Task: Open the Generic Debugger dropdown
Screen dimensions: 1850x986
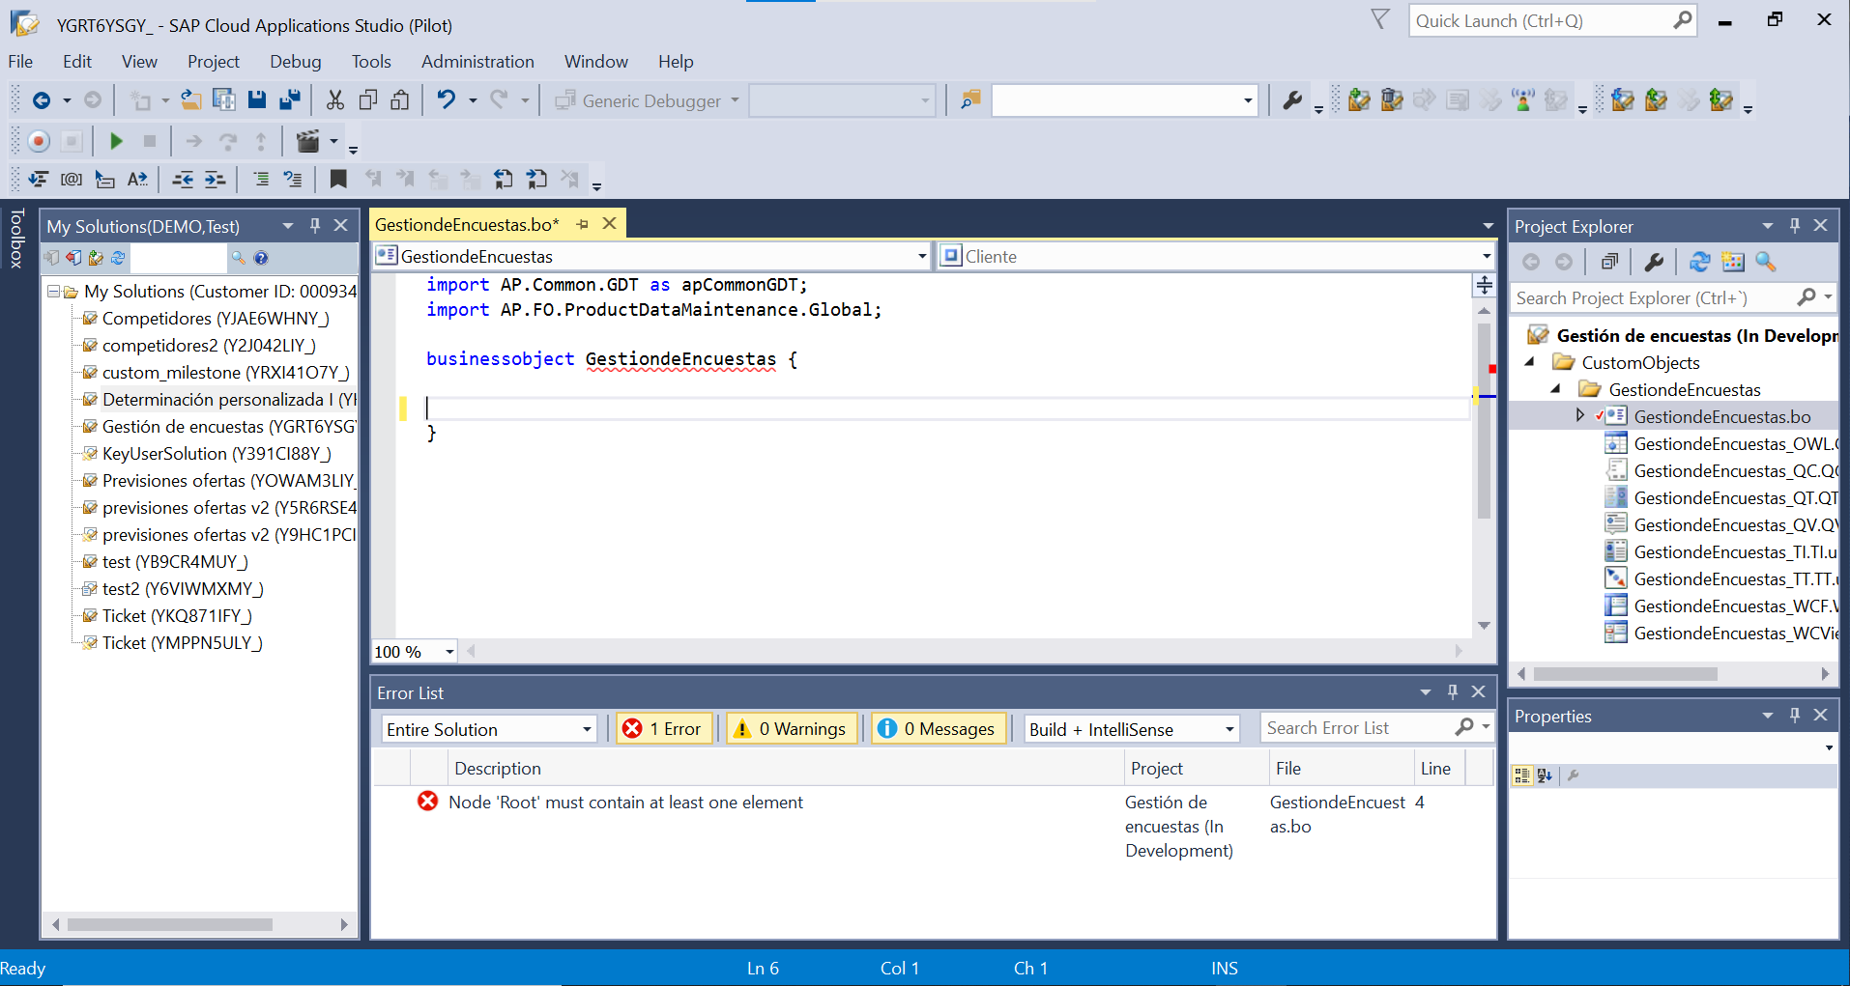Action: click(x=648, y=100)
